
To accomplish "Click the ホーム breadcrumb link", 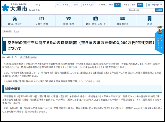I will click(x=16, y=31).
